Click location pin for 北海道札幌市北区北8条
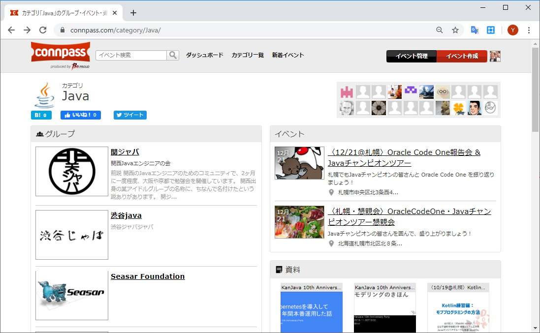The height and width of the screenshot is (333, 540). (x=331, y=243)
